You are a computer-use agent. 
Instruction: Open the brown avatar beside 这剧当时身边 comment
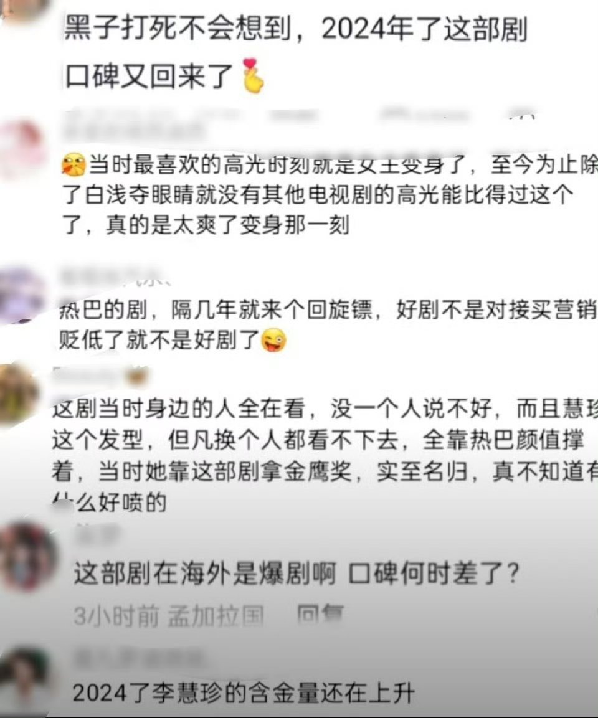coord(18,394)
